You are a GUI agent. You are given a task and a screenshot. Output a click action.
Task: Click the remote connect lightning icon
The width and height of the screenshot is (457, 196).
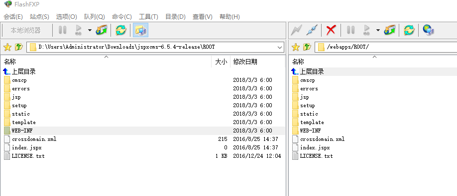tap(297, 30)
